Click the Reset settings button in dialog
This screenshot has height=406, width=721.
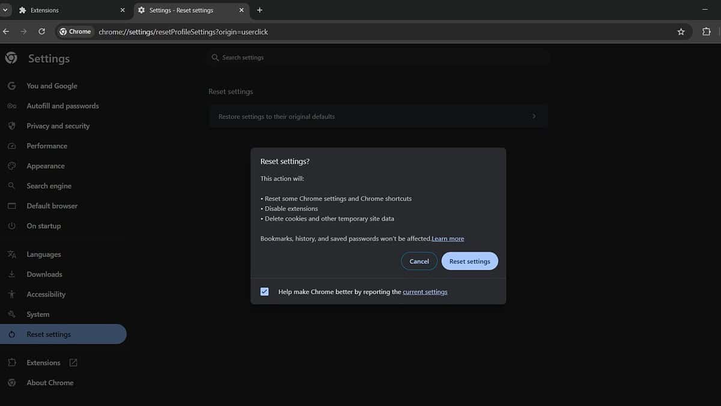coord(469,261)
